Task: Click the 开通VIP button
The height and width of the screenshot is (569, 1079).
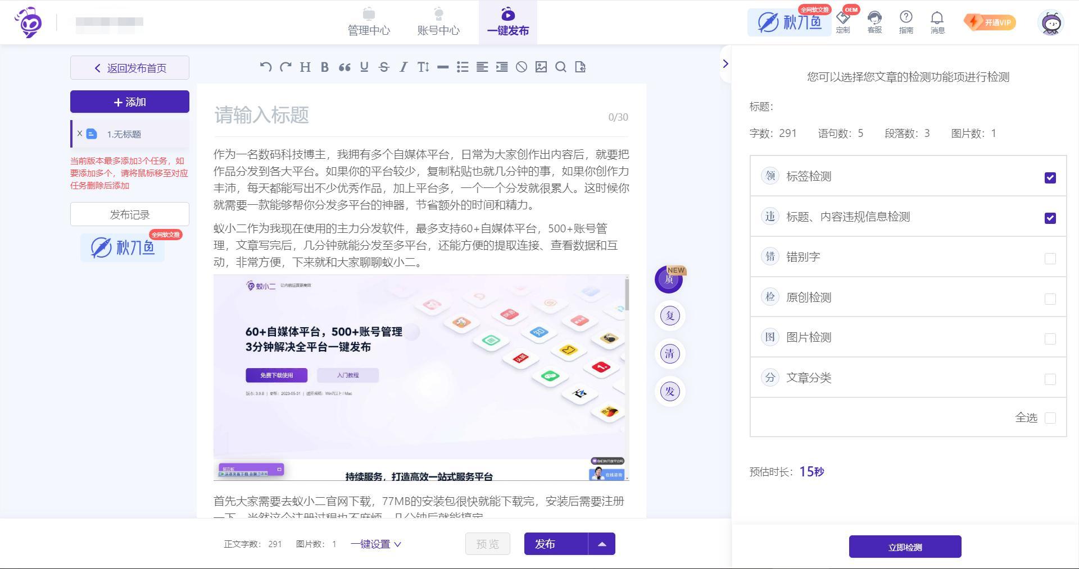Action: click(990, 22)
